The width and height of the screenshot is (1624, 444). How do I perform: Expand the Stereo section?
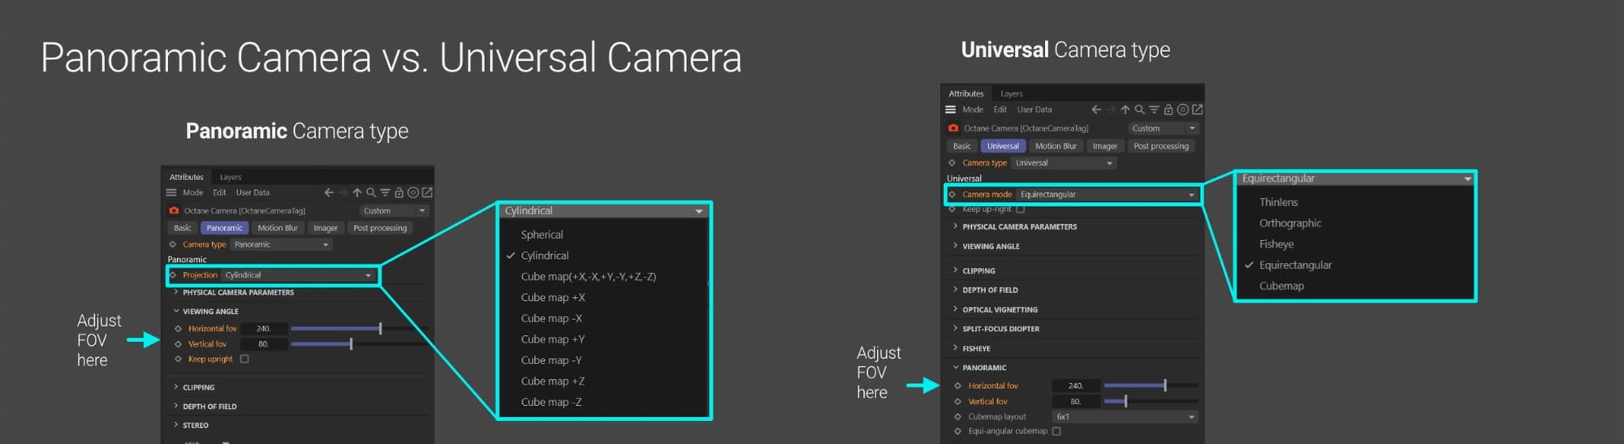coord(191,425)
